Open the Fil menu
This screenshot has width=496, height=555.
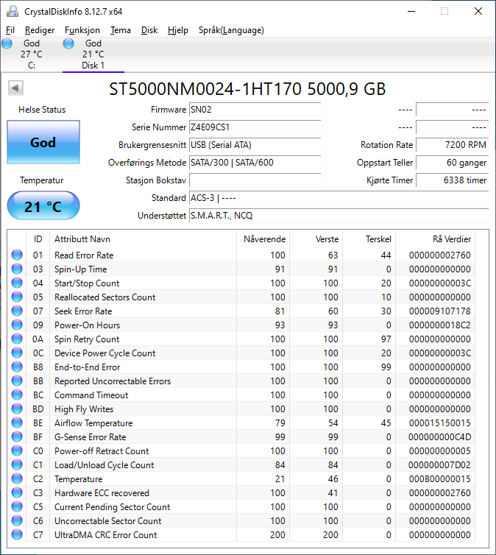click(10, 30)
